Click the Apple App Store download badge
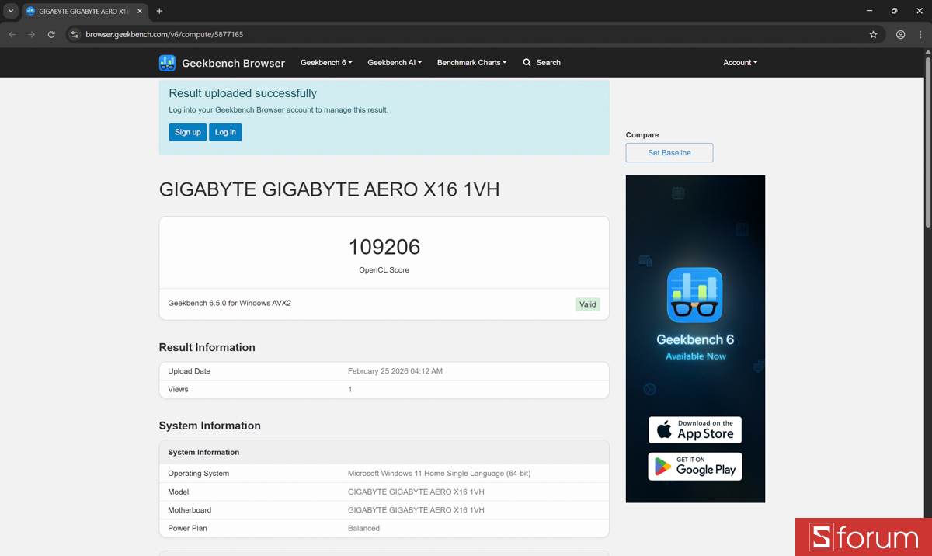This screenshot has width=932, height=556. 694,429
